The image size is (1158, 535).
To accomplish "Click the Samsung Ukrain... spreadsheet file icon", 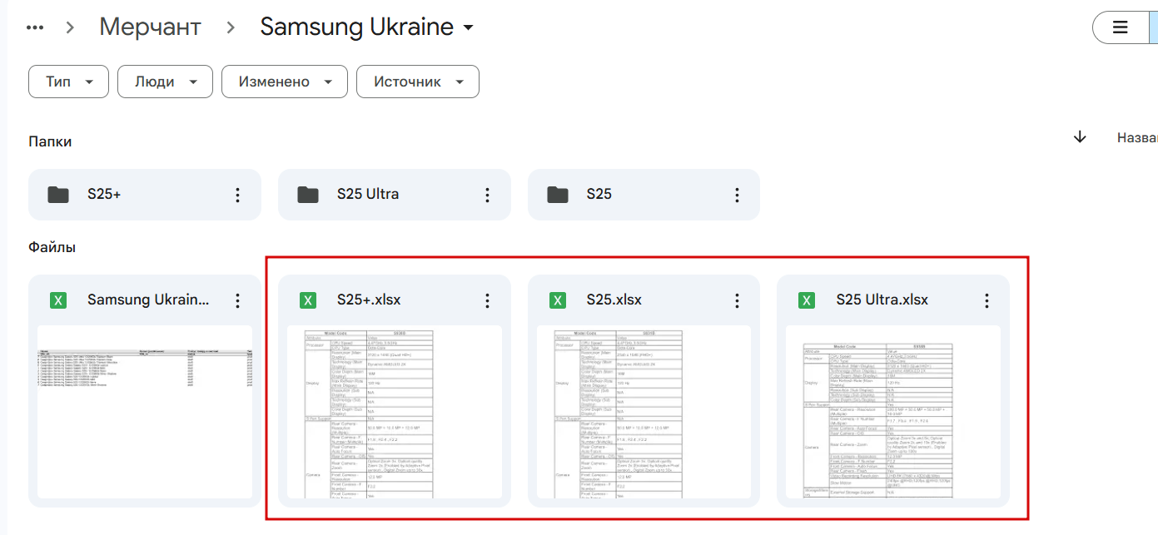I will tap(58, 300).
